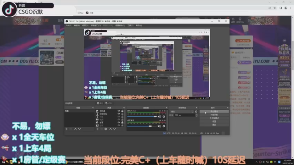This screenshot has height=165, width=294.
Task: Pop out the Scenes dock panel
Action: point(93,108)
